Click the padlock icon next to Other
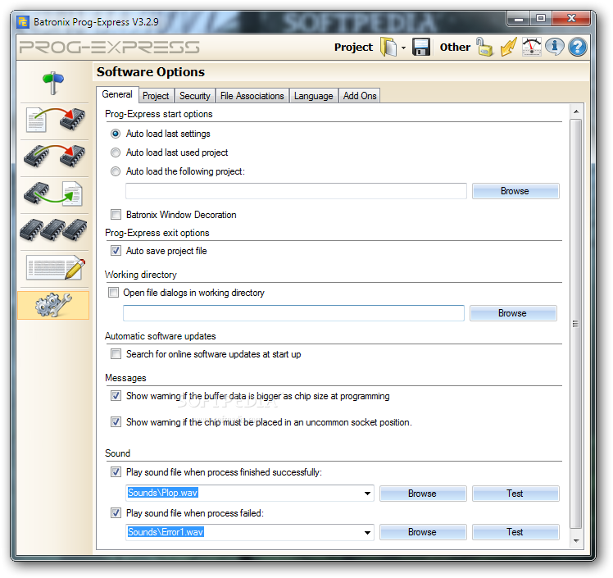This screenshot has width=613, height=578. pos(484,47)
